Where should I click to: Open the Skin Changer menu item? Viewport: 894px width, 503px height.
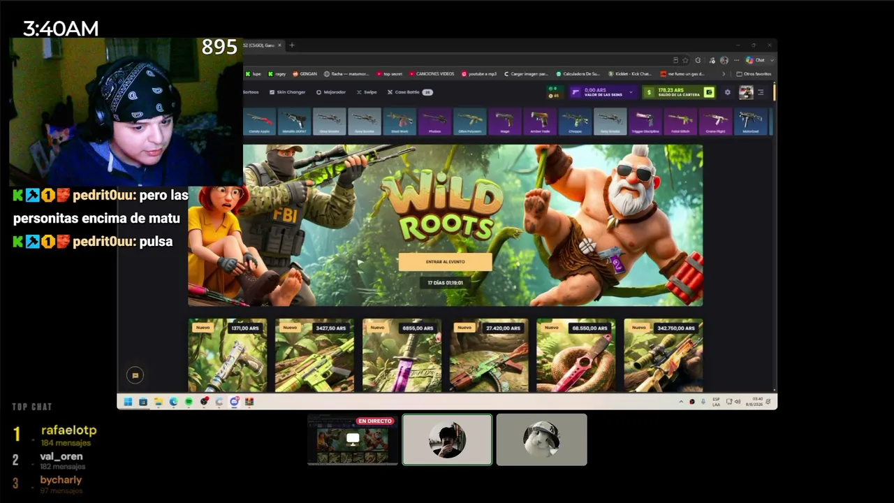tap(287, 92)
